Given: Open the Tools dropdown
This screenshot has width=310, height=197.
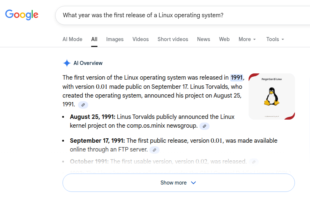Looking at the screenshot, I should (x=275, y=39).
